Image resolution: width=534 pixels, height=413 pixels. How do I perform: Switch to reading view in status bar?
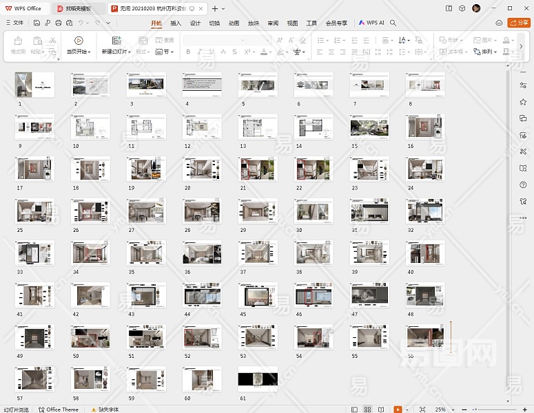coord(382,410)
